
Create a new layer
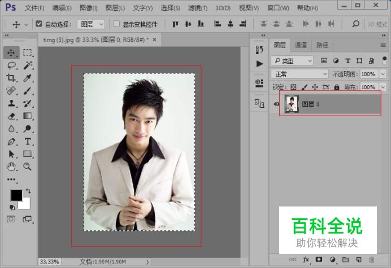(x=359, y=260)
